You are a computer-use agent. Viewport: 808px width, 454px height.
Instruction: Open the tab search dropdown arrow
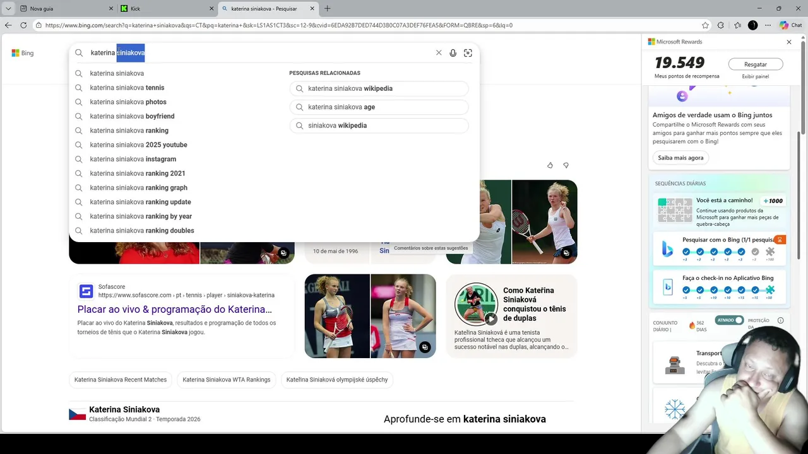pyautogui.click(x=8, y=9)
